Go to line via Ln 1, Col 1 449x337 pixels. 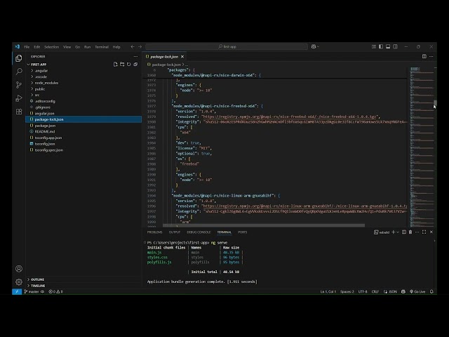pyautogui.click(x=328, y=292)
